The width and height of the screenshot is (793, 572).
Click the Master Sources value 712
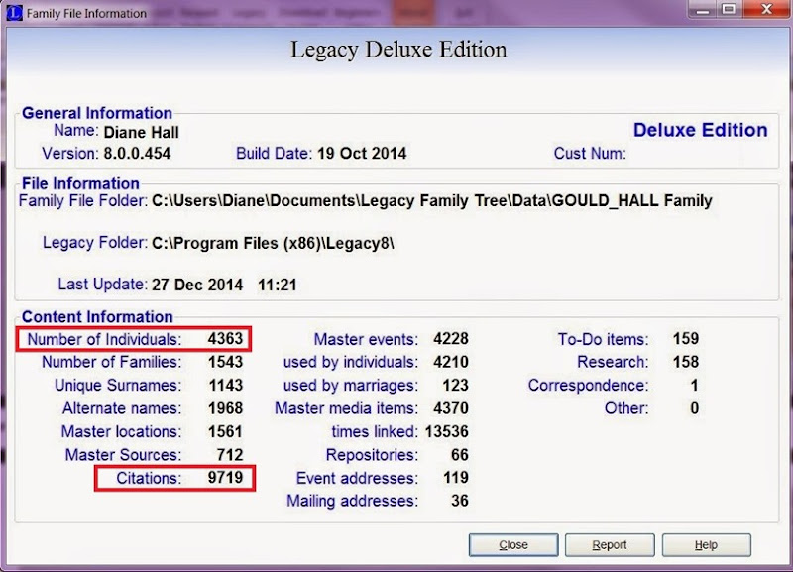[230, 455]
